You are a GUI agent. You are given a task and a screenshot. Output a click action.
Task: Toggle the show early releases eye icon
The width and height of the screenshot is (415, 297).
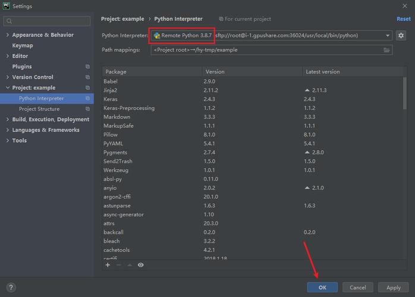pos(140,265)
